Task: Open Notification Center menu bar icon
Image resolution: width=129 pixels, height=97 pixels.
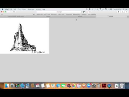Action: pos(126,9)
